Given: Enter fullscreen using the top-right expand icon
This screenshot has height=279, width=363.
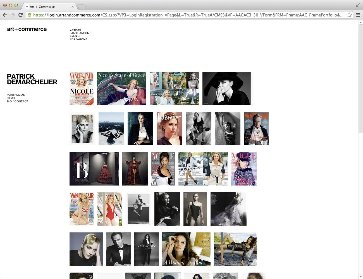Looking at the screenshot, I should point(358,5).
